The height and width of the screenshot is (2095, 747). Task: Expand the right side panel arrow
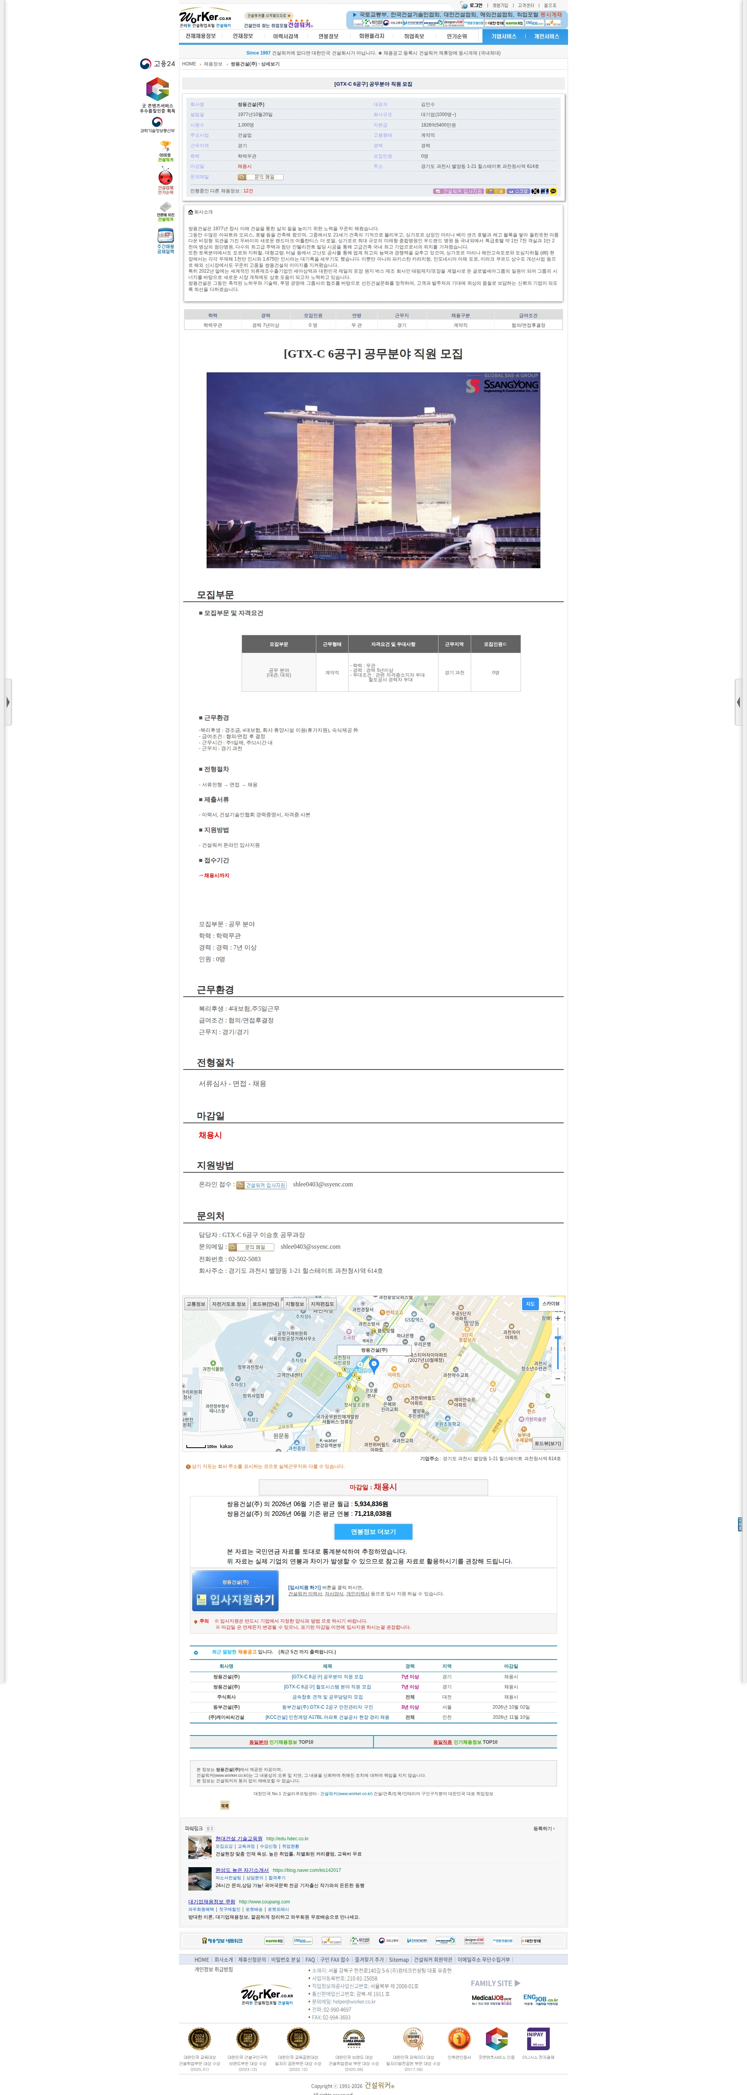pos(739,702)
